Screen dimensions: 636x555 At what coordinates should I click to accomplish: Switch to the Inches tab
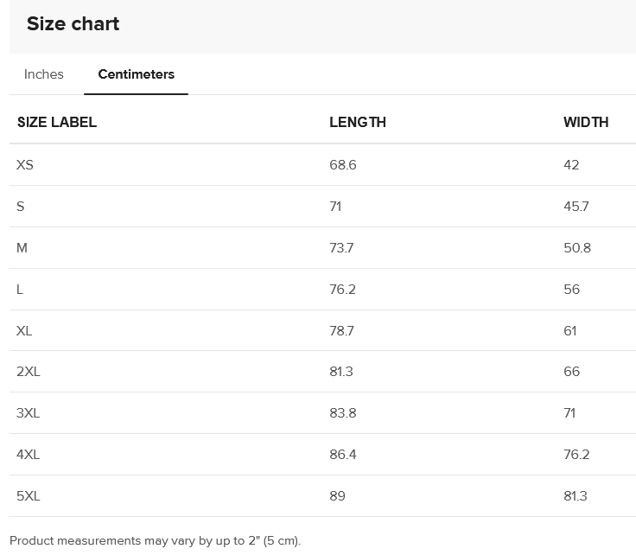click(x=44, y=74)
